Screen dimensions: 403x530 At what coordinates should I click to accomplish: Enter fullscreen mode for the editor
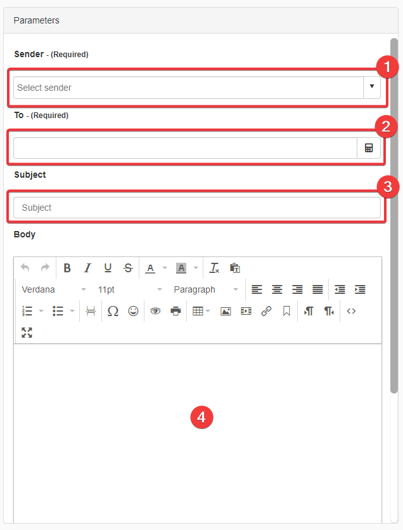pyautogui.click(x=27, y=333)
